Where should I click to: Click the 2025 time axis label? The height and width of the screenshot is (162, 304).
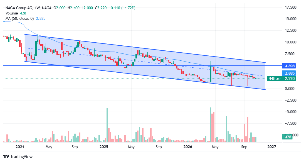[x=104, y=147]
